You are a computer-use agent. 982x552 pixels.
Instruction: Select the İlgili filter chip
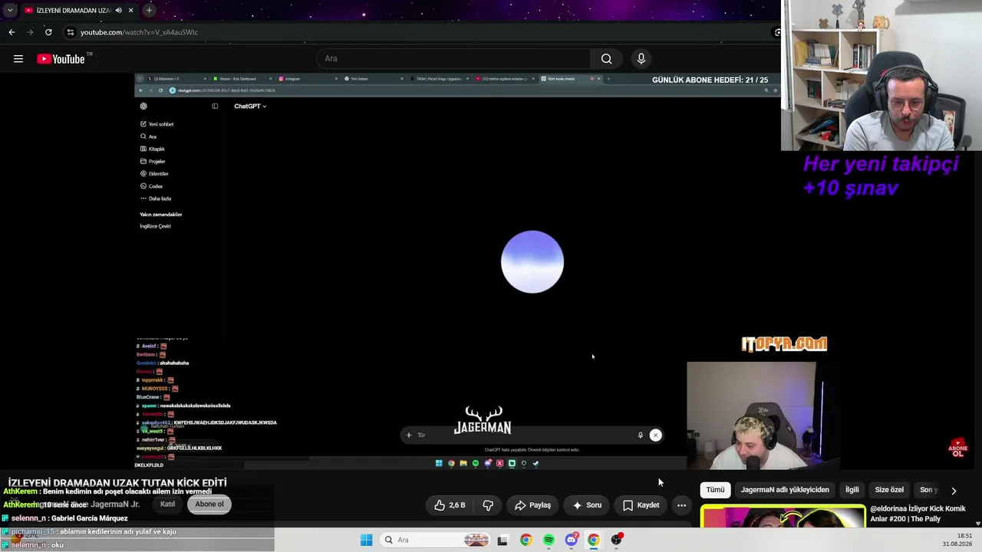pos(852,490)
